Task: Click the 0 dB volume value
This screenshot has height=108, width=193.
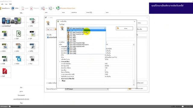Action: point(106,74)
